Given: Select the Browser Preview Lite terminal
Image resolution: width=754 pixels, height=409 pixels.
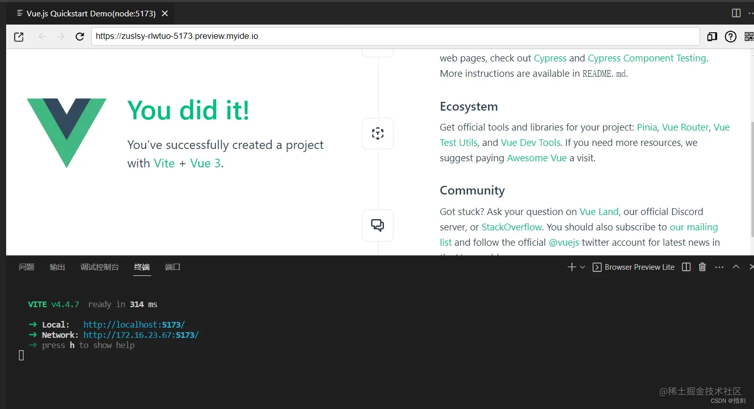Looking at the screenshot, I should [634, 267].
